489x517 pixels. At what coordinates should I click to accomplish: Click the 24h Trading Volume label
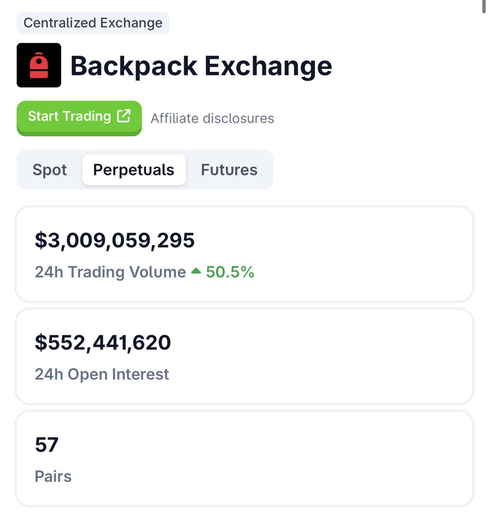click(110, 272)
